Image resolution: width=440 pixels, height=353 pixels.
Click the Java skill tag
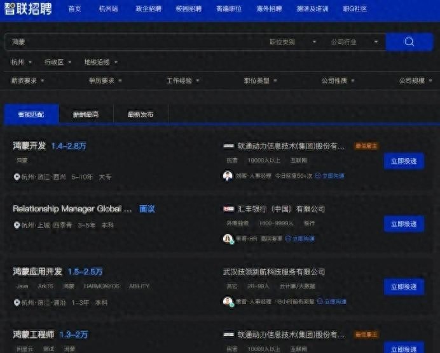click(x=22, y=286)
